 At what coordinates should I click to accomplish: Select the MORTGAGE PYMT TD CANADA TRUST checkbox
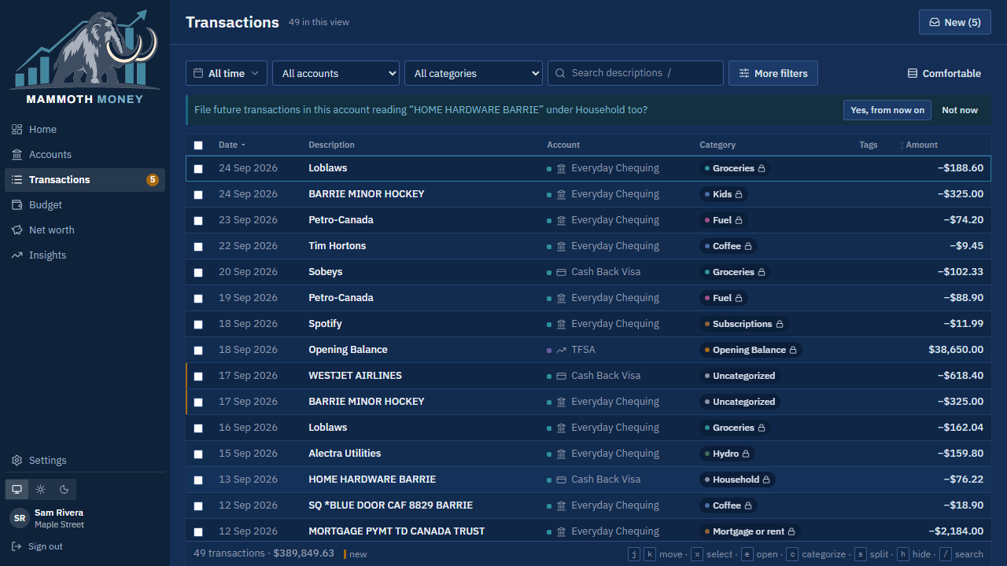(x=198, y=532)
